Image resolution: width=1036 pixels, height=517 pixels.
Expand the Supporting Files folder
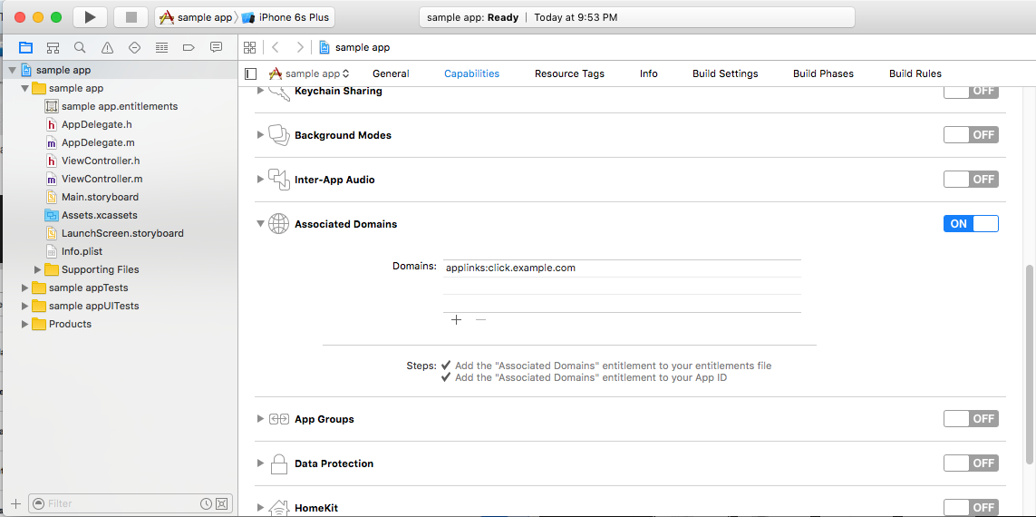38,269
